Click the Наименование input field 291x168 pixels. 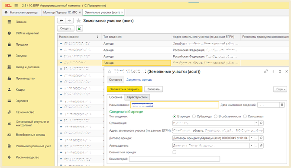coord(175,105)
